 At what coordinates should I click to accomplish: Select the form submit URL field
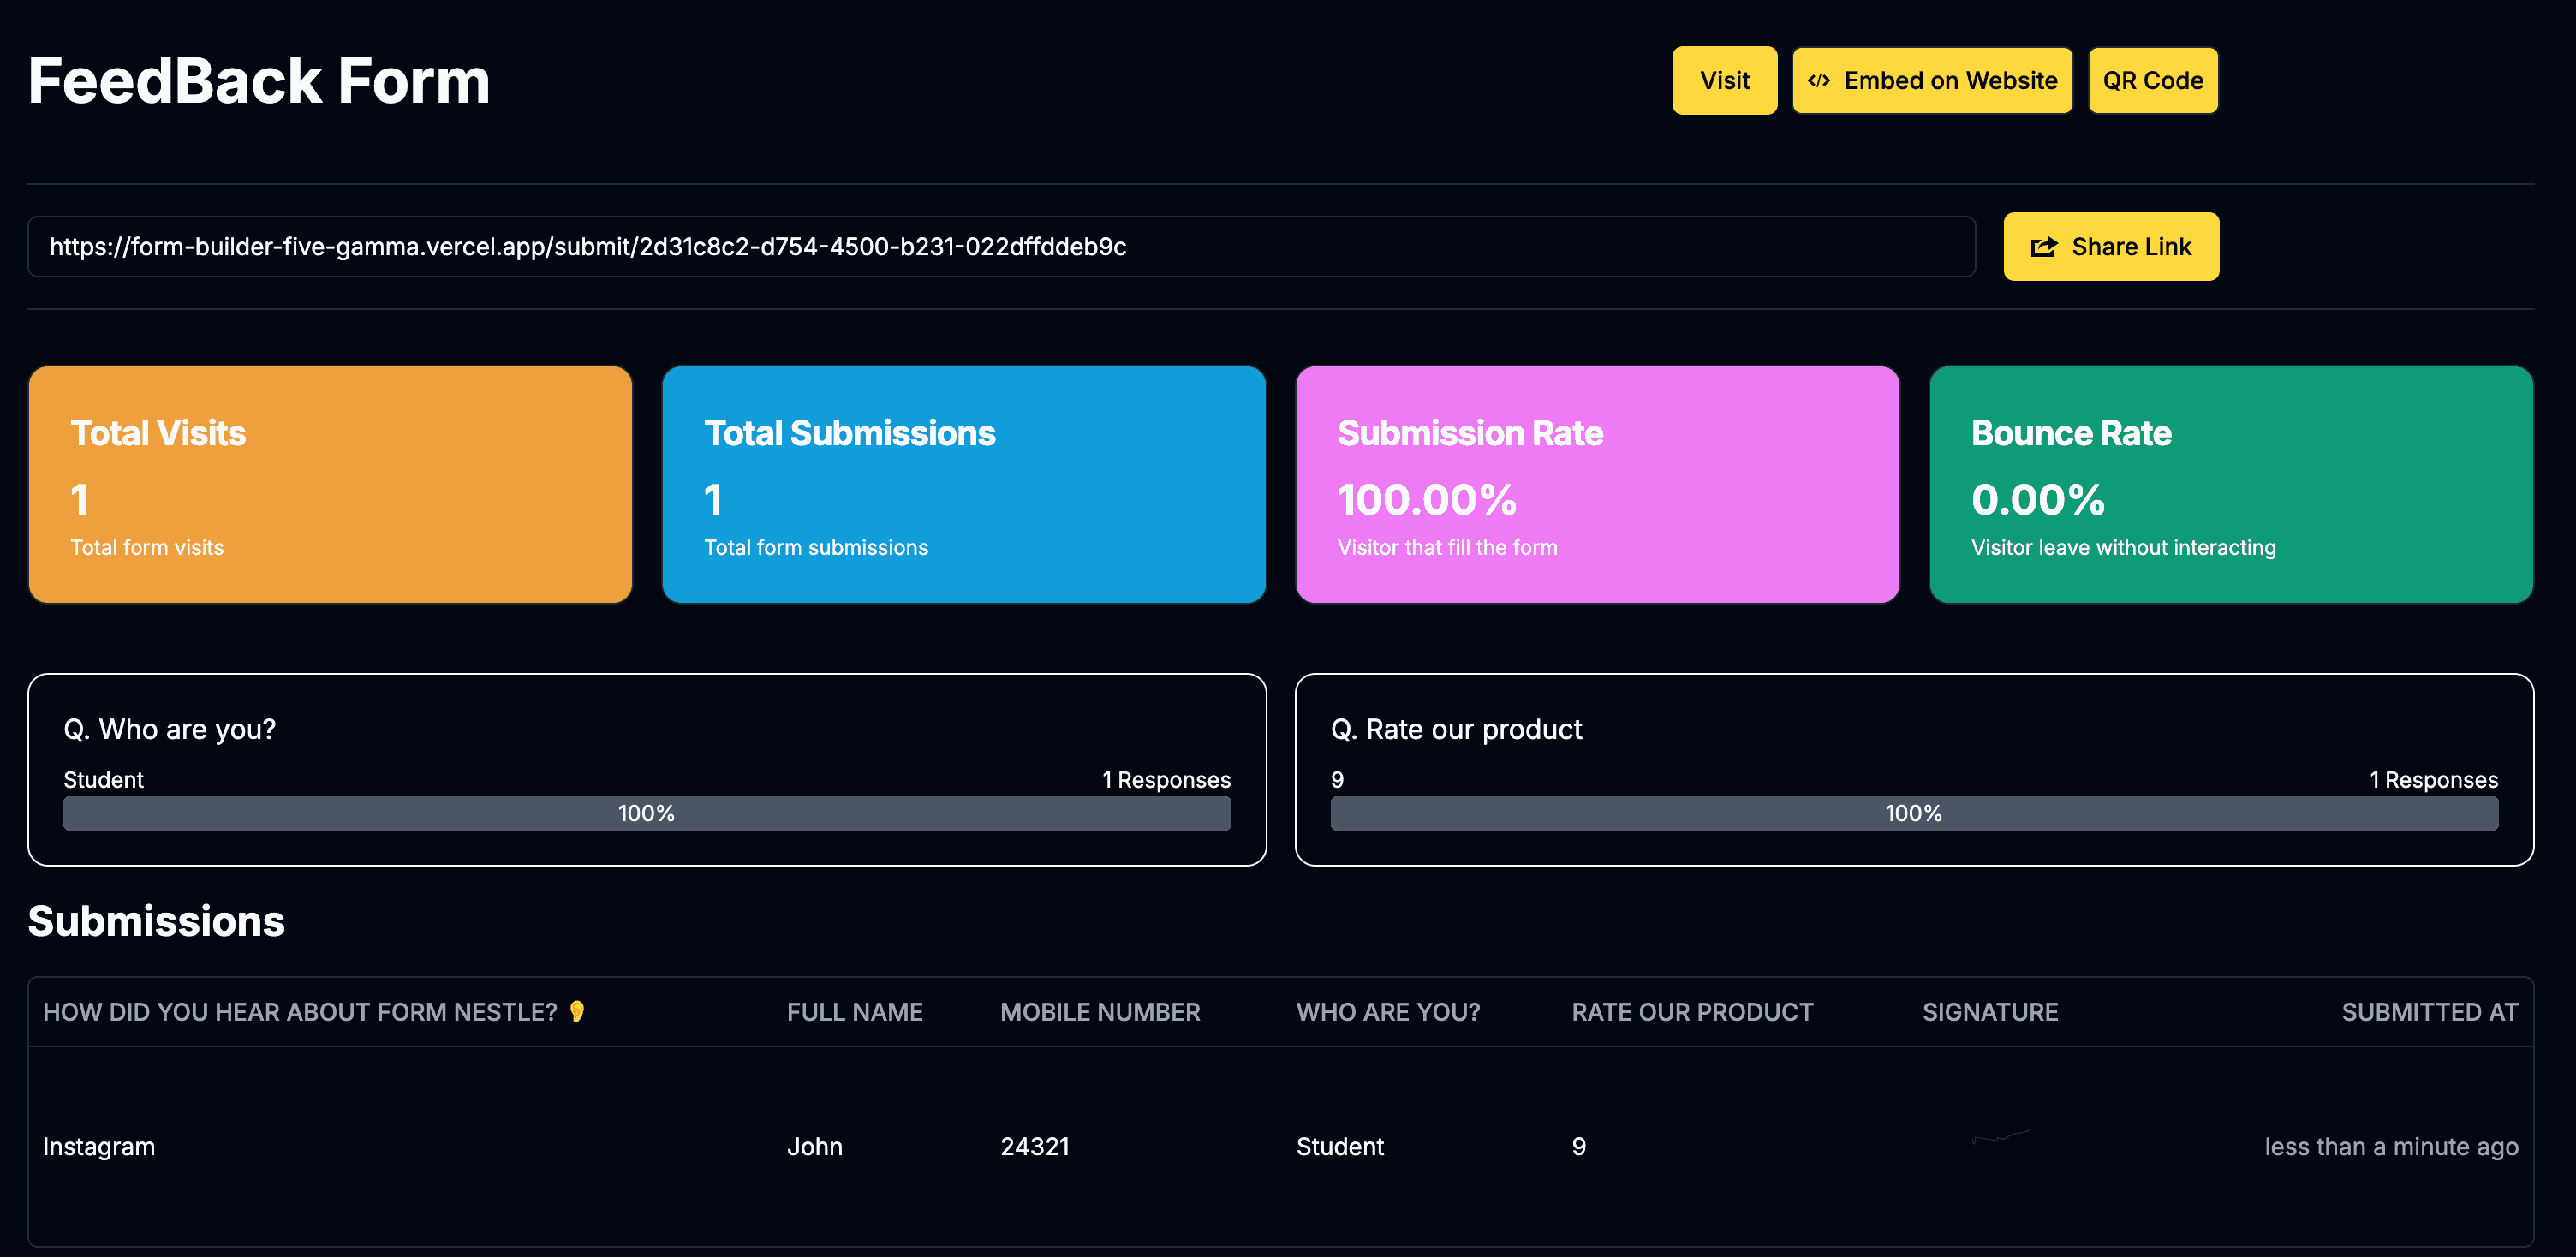pyautogui.click(x=1001, y=246)
